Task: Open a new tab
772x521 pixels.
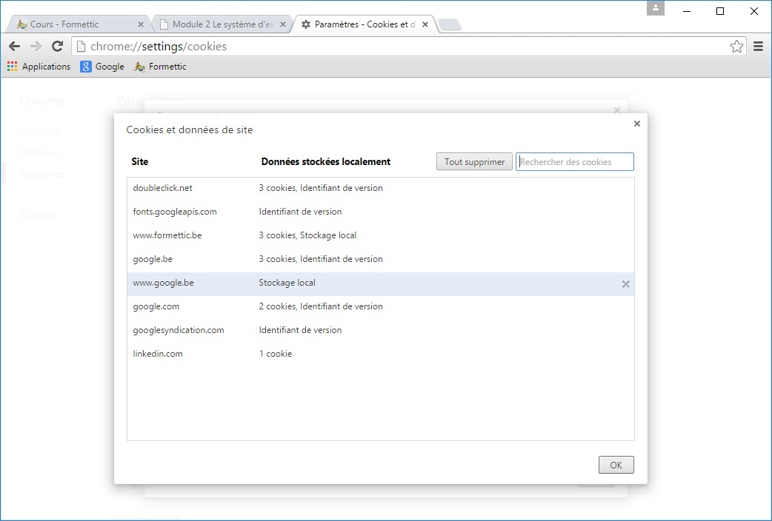Action: click(x=449, y=24)
